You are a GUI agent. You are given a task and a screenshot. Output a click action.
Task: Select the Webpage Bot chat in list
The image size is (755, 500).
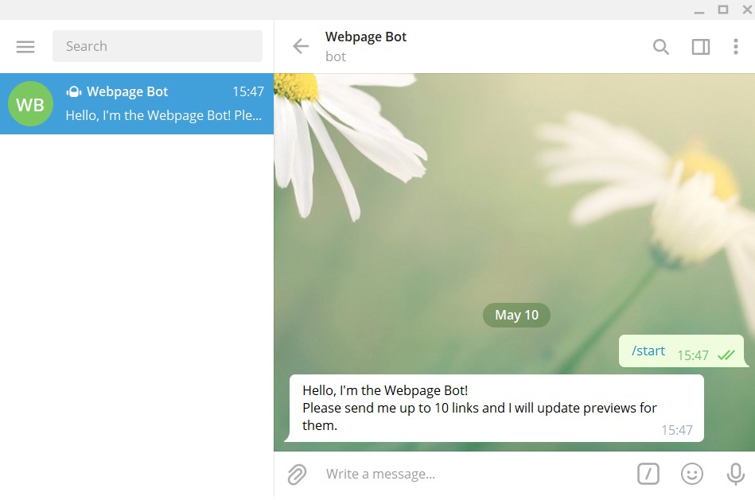[137, 103]
